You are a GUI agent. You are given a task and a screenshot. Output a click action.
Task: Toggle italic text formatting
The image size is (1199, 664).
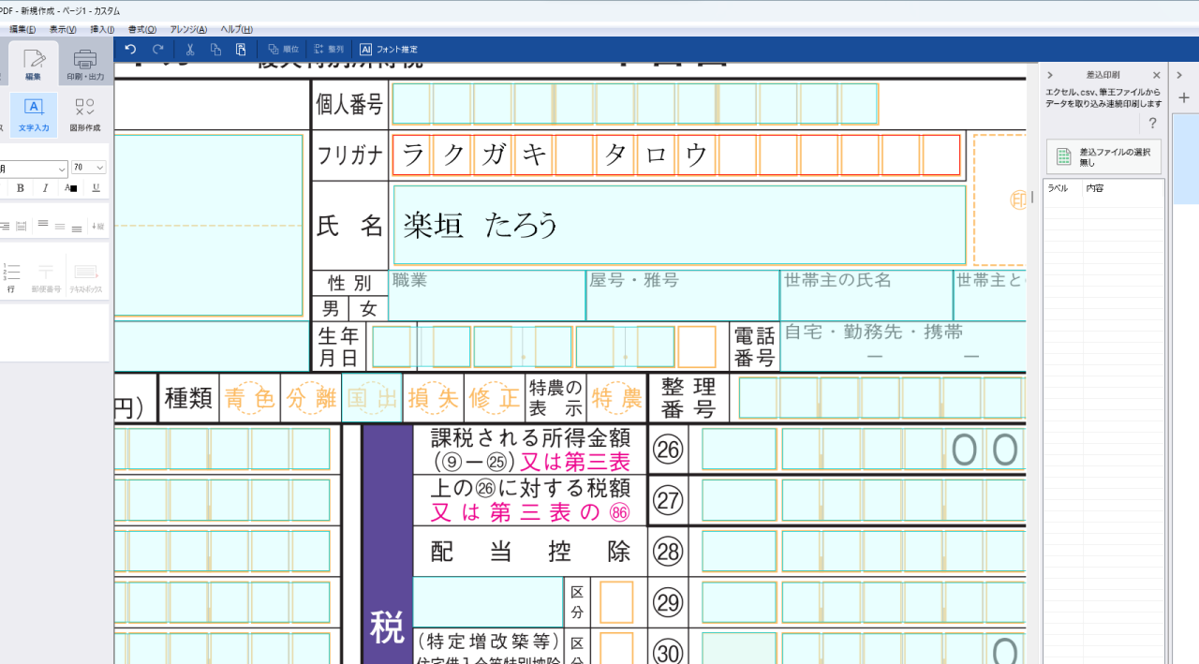[45, 188]
